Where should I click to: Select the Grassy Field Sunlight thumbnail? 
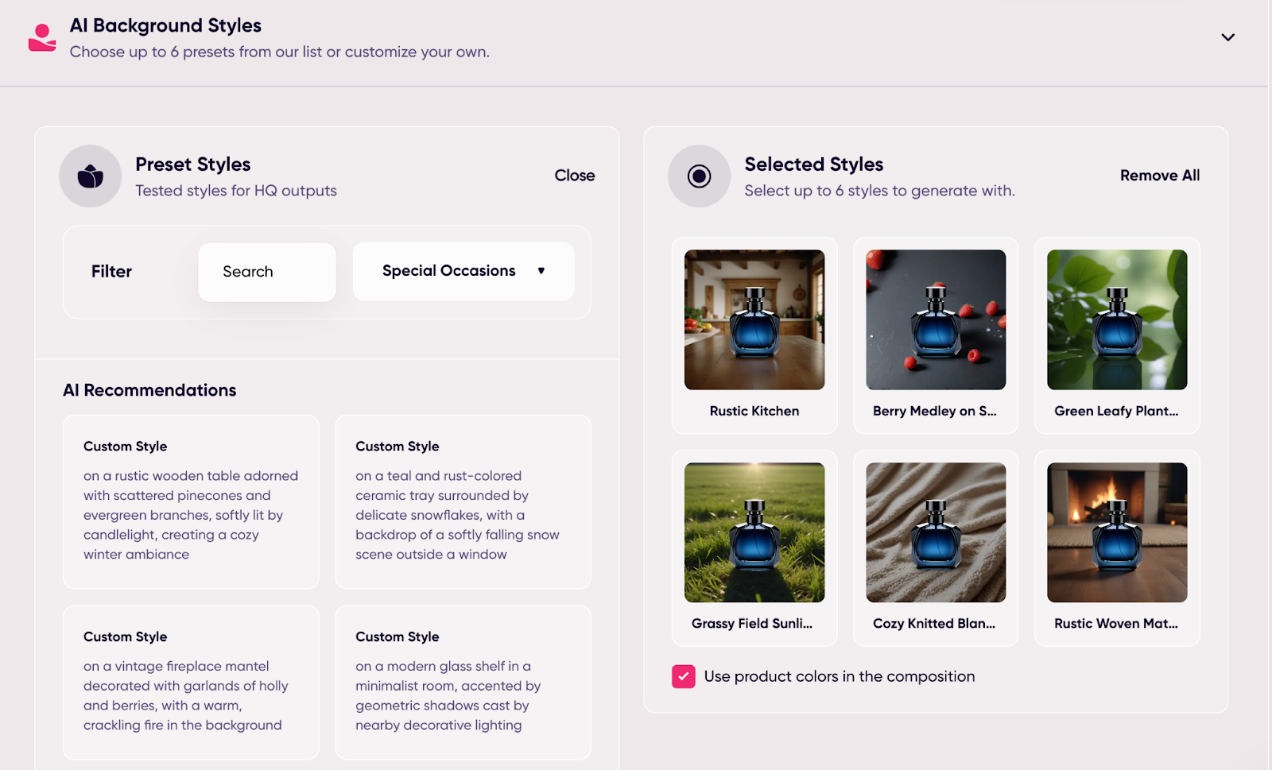point(754,532)
